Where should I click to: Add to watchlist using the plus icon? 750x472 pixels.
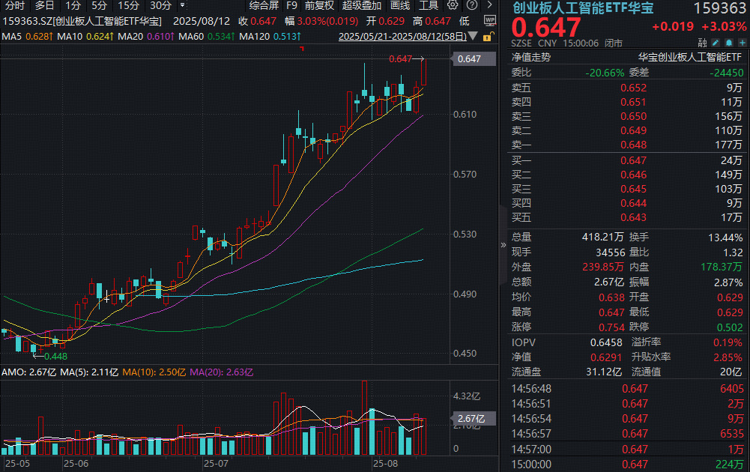pyautogui.click(x=742, y=43)
